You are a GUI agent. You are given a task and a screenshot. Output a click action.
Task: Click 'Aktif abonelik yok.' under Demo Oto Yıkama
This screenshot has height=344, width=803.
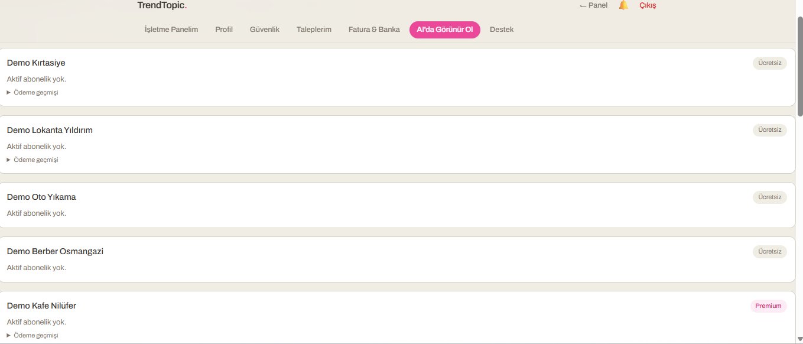pyautogui.click(x=37, y=213)
